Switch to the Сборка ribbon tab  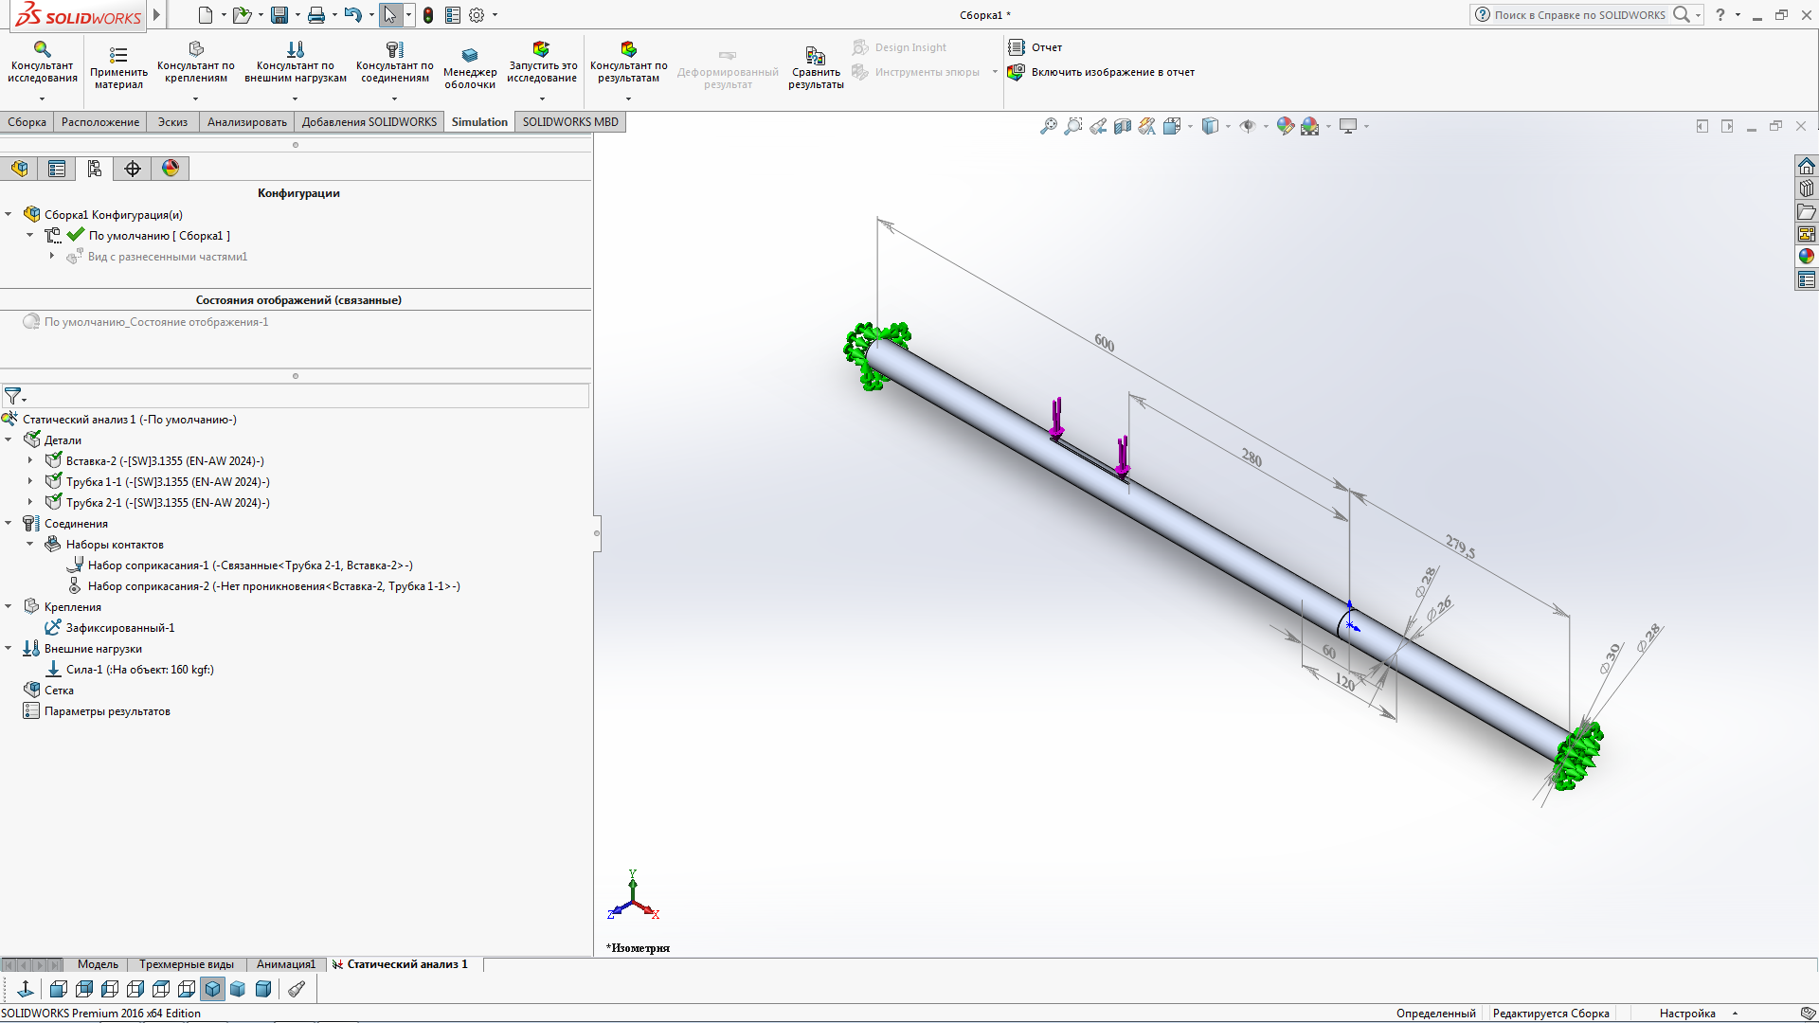(27, 121)
